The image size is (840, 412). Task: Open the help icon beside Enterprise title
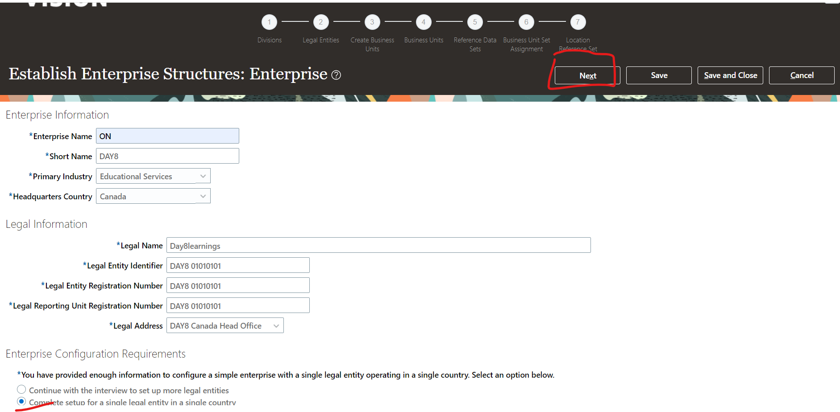[336, 75]
